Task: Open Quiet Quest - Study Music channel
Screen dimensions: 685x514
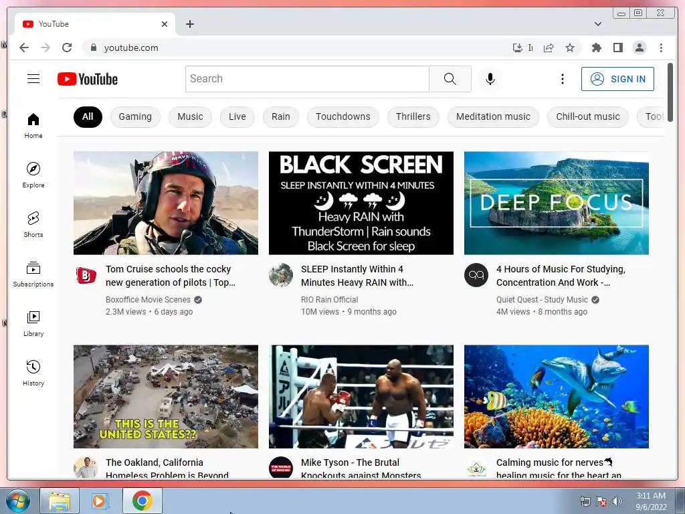Action: pyautogui.click(x=542, y=299)
